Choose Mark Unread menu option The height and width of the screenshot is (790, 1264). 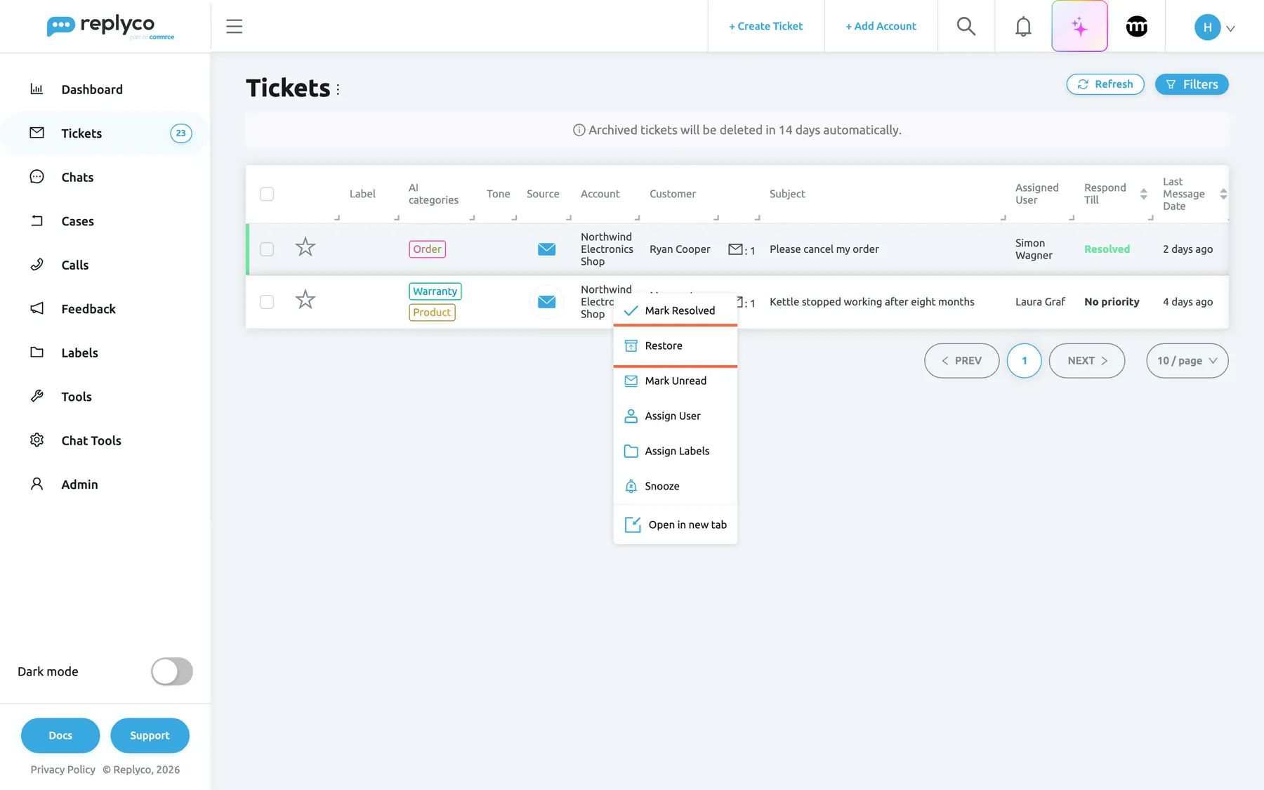click(676, 381)
